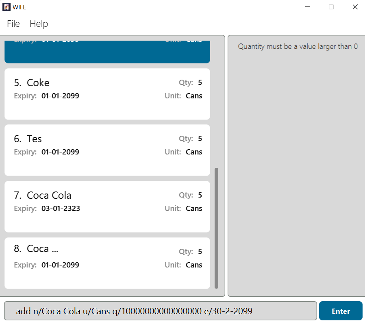Minimize the WIFE window

coord(308,7)
